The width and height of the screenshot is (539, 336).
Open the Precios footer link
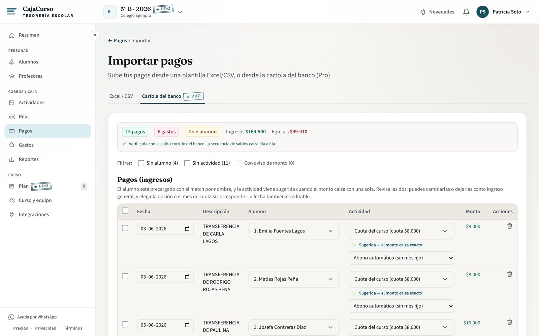click(21, 328)
